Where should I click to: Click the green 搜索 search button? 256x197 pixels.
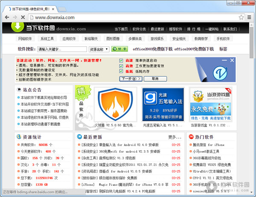pyautogui.click(x=119, y=49)
